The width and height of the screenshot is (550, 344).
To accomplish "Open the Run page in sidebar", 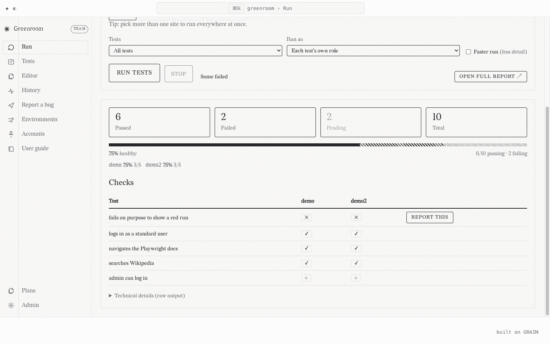I will coord(46,47).
